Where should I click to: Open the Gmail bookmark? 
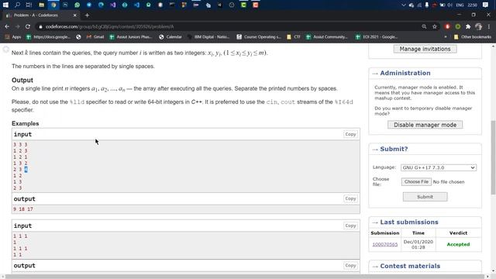point(95,37)
